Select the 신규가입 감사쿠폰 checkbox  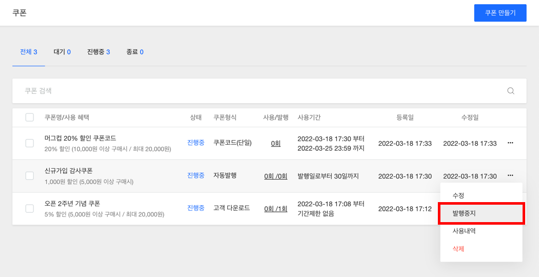pyautogui.click(x=30, y=175)
